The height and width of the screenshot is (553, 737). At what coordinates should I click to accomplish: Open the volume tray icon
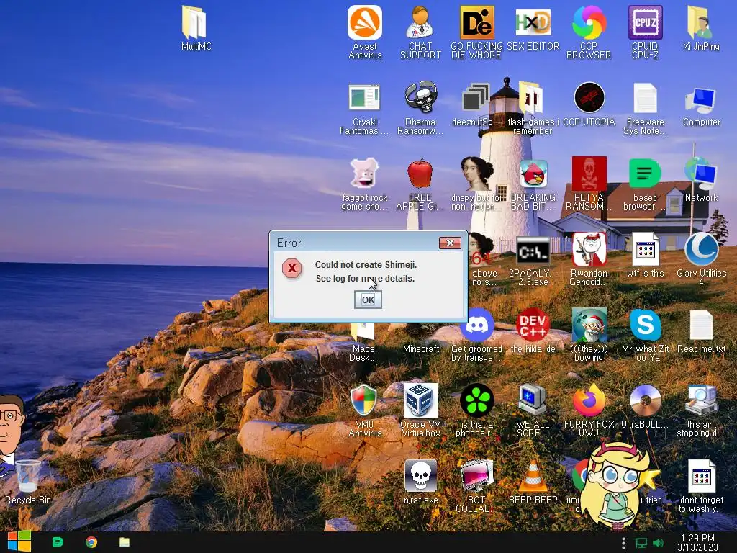(x=658, y=543)
